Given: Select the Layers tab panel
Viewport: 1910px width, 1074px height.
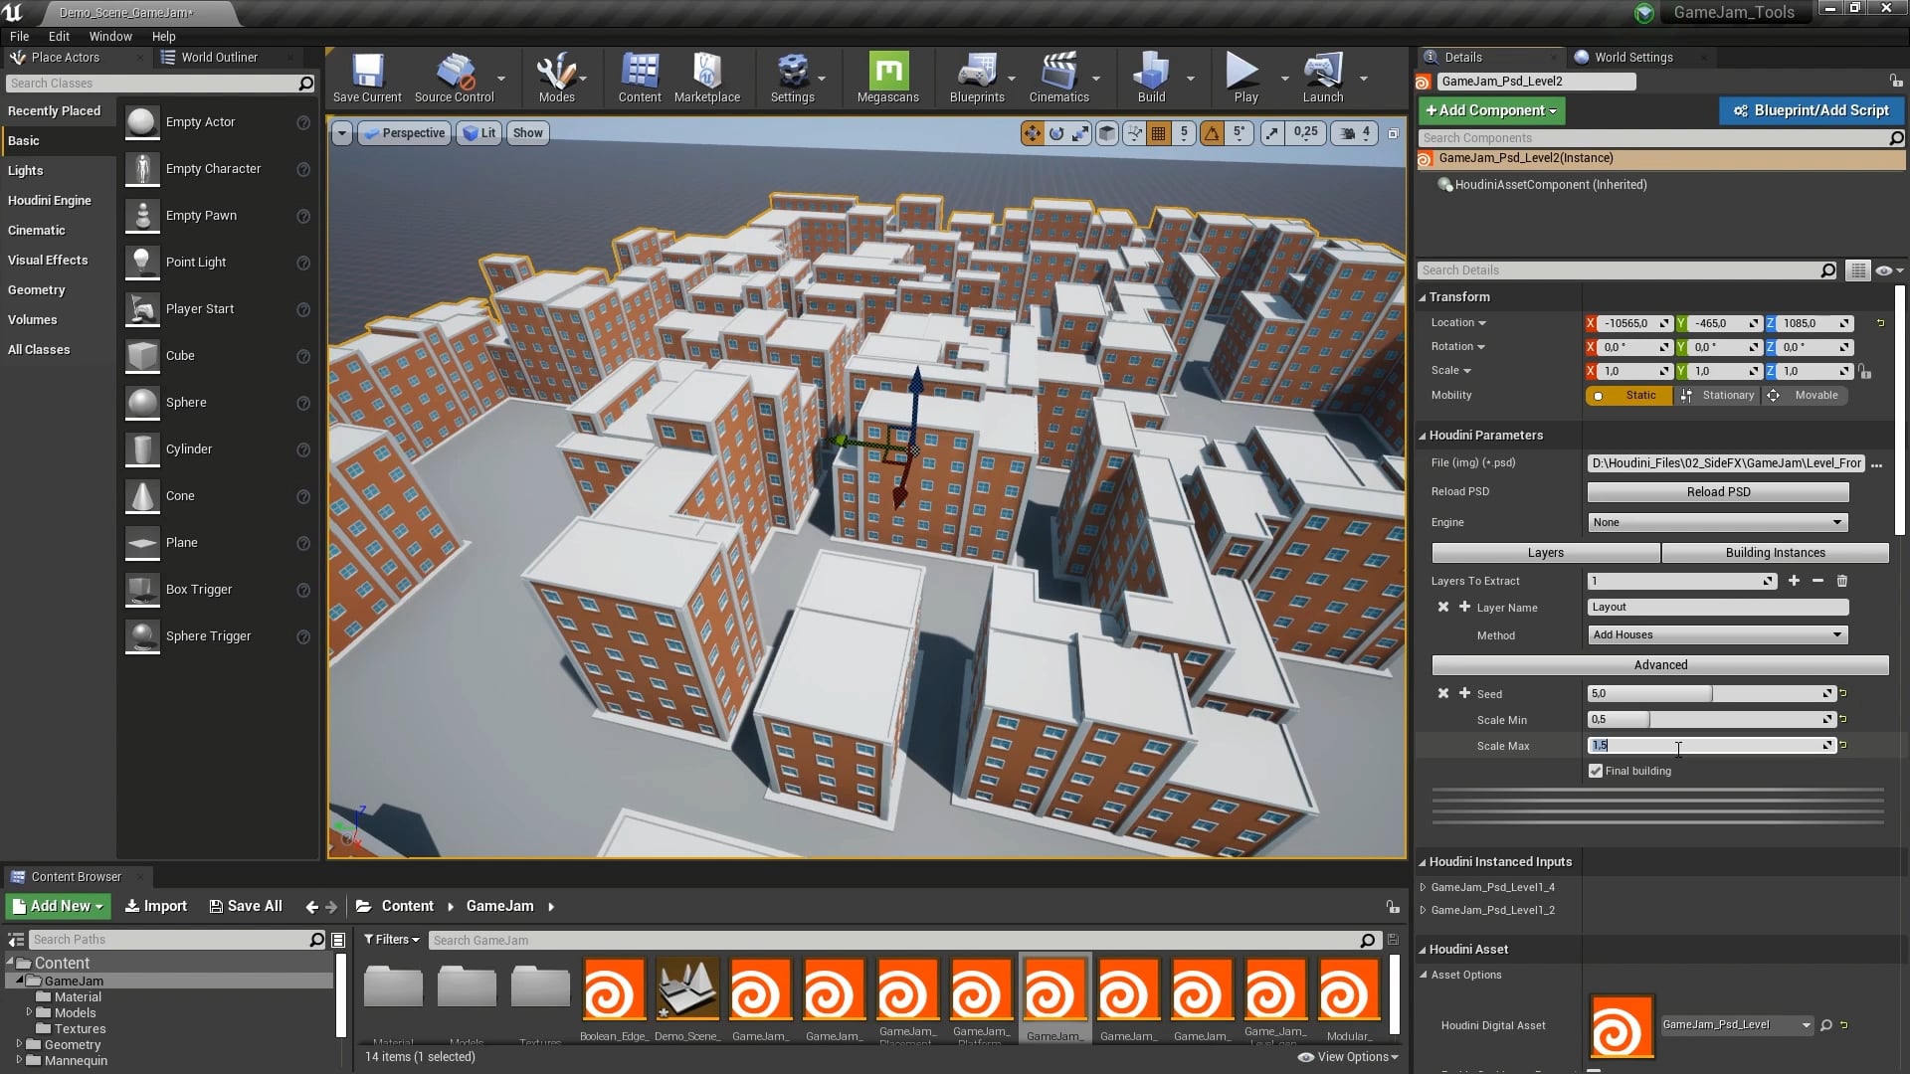Looking at the screenshot, I should [x=1544, y=552].
